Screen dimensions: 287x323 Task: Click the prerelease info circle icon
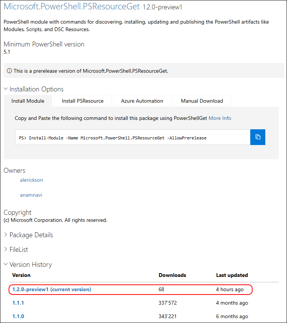9,71
